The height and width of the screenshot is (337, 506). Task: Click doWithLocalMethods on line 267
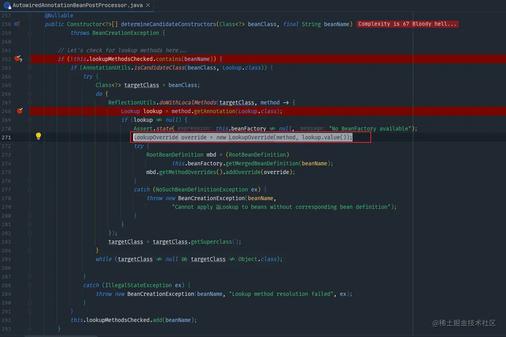[x=188, y=102]
